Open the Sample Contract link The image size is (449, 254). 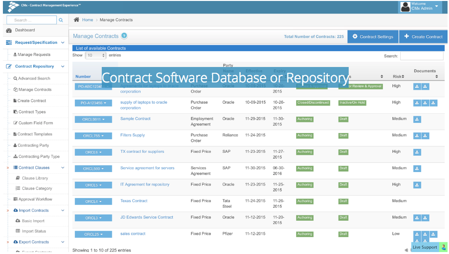135,119
